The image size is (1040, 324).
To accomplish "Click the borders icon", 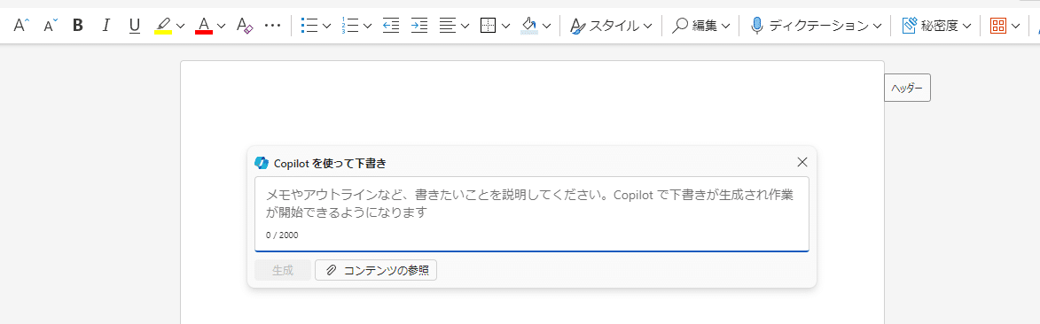I will tap(489, 26).
